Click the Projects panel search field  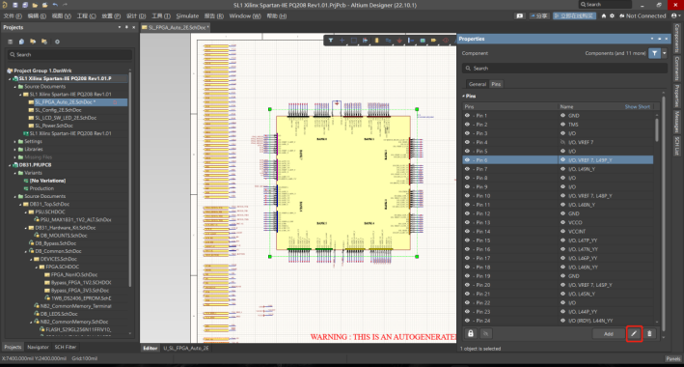69,55
